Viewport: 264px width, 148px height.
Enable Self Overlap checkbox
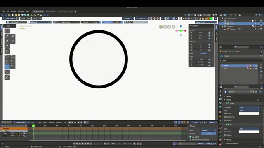[x=225, y=117]
